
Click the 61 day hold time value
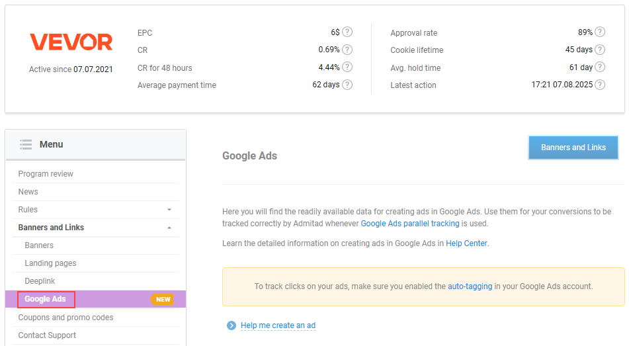[581, 67]
